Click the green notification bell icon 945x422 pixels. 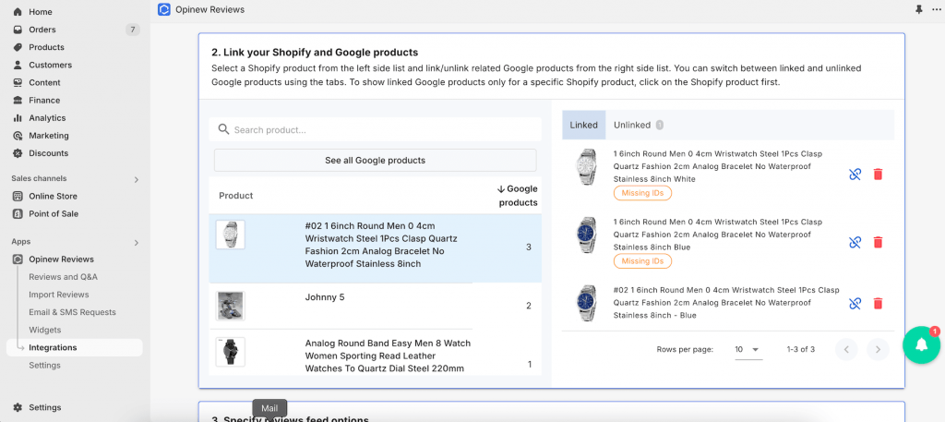tap(921, 344)
